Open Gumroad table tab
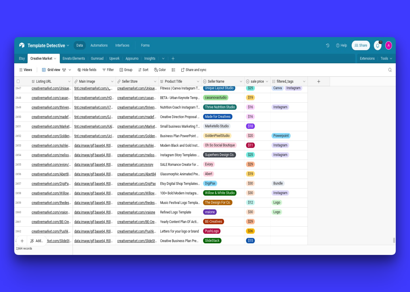 click(97, 58)
